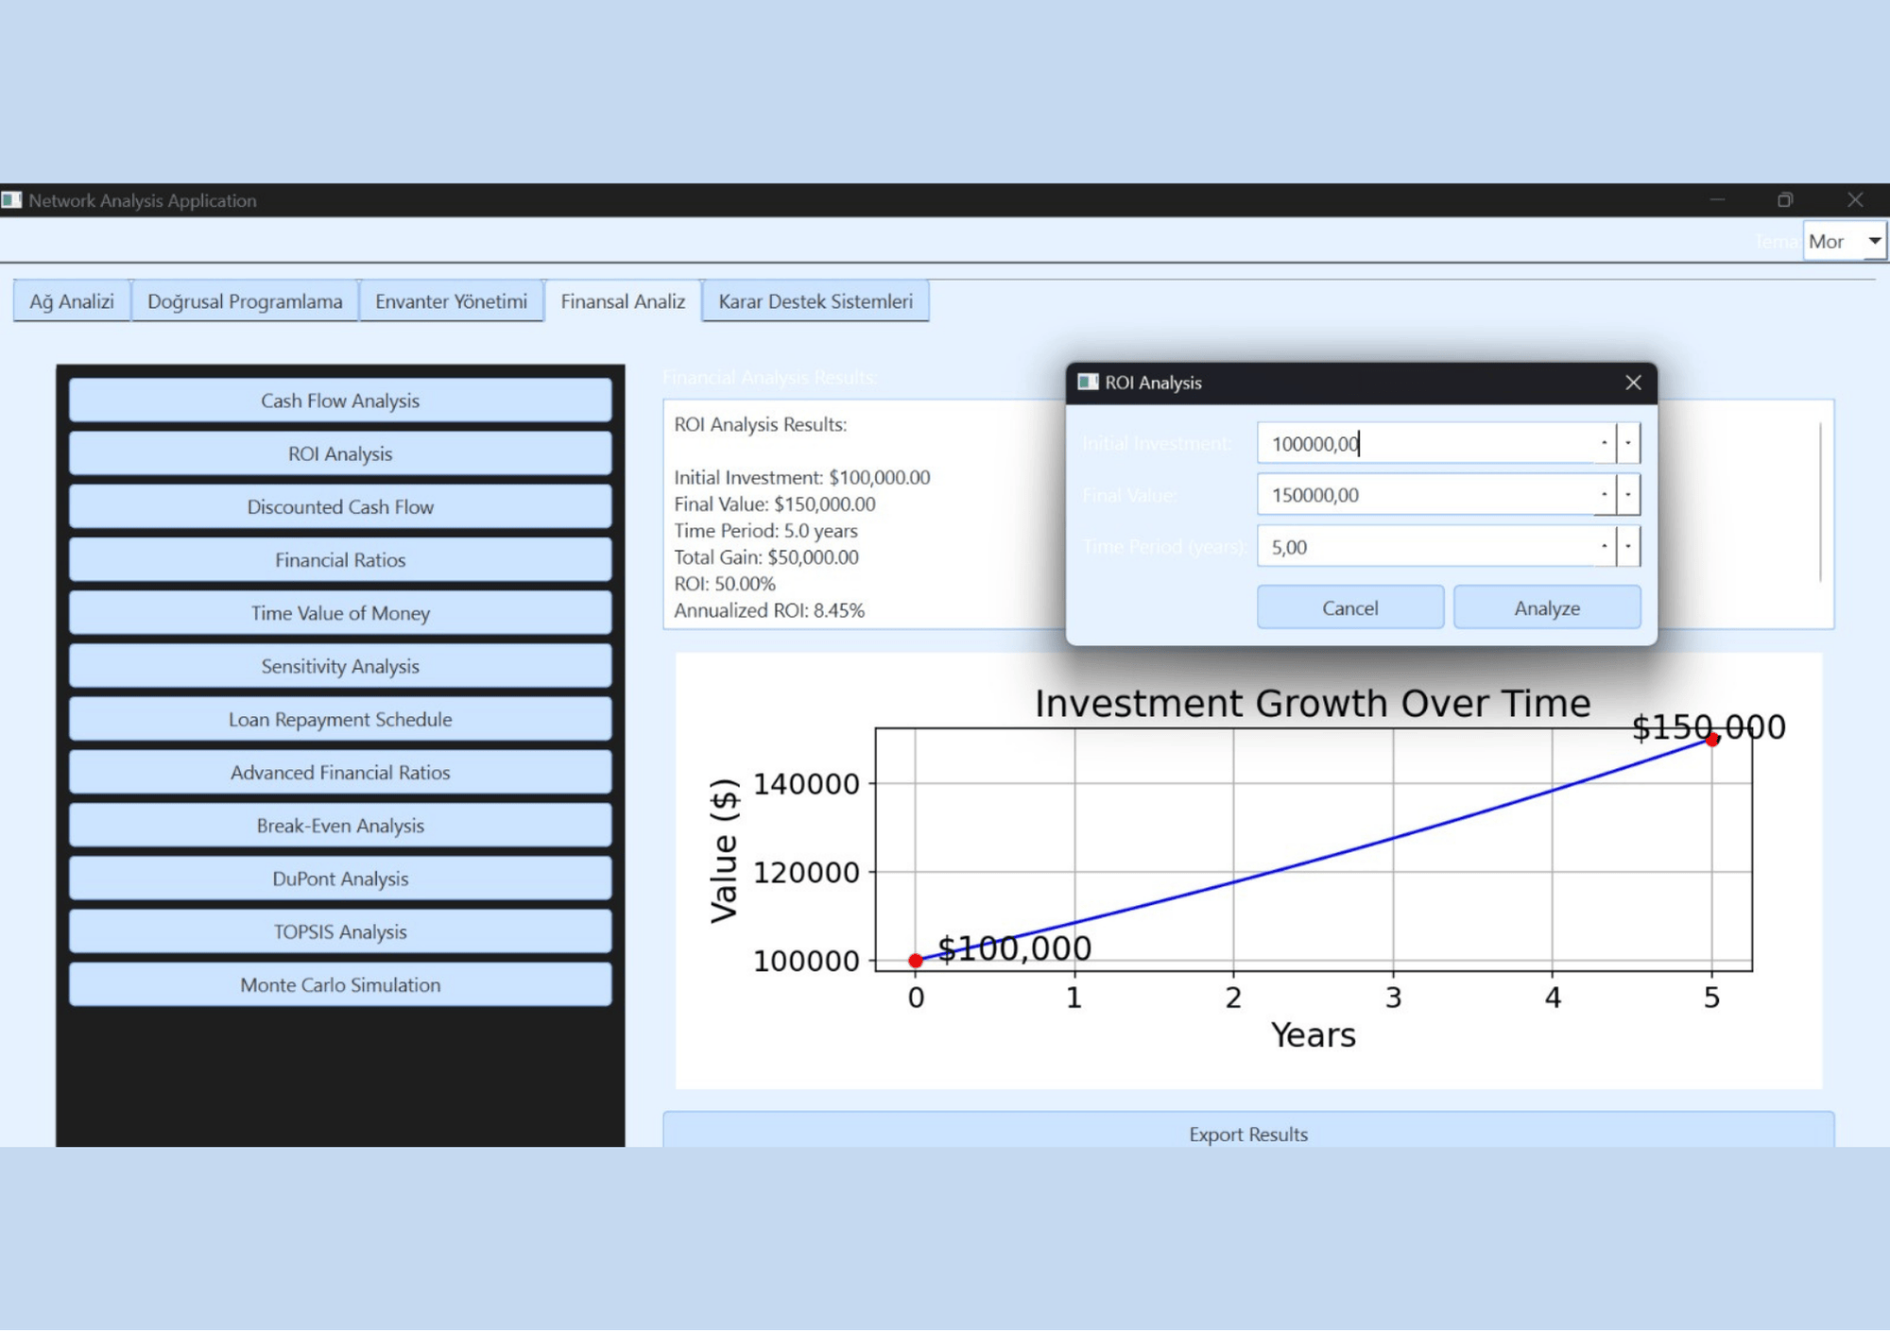Decrease Initial Investment with down stepper
The height and width of the screenshot is (1331, 1890).
point(1628,443)
